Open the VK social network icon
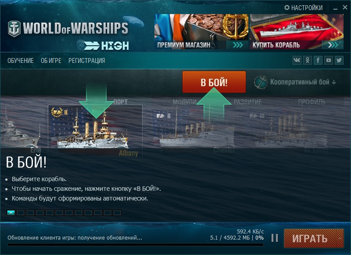351x255 pixels. 297,60
